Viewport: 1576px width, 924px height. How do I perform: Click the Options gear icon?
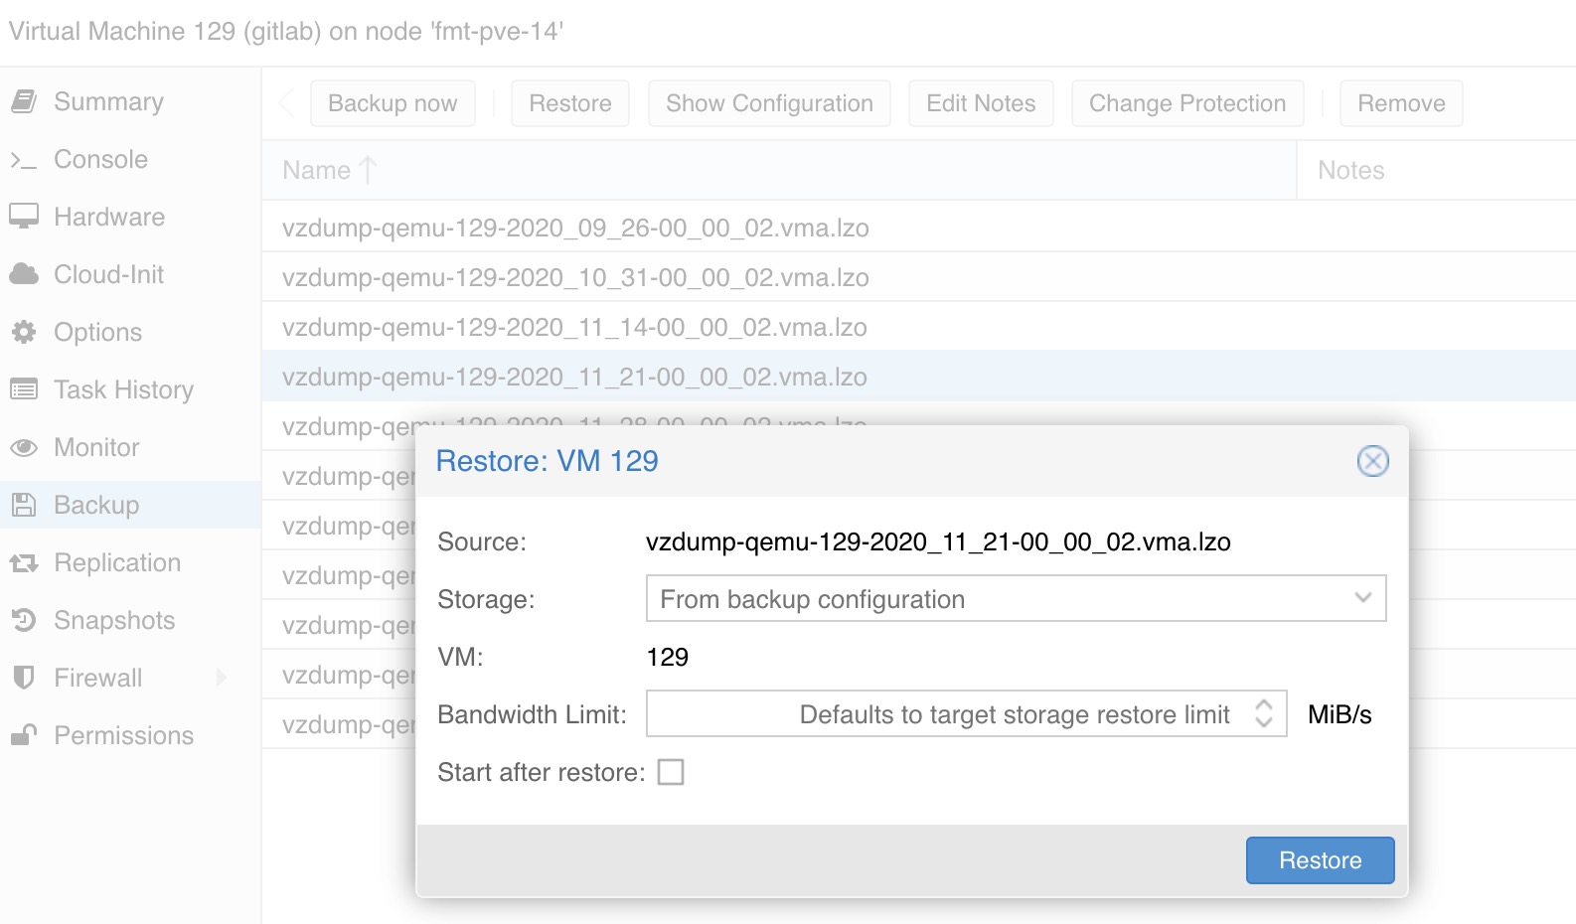(x=24, y=332)
